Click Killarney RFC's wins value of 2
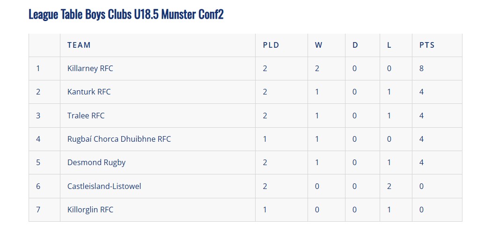The width and height of the screenshot is (499, 232). (317, 69)
